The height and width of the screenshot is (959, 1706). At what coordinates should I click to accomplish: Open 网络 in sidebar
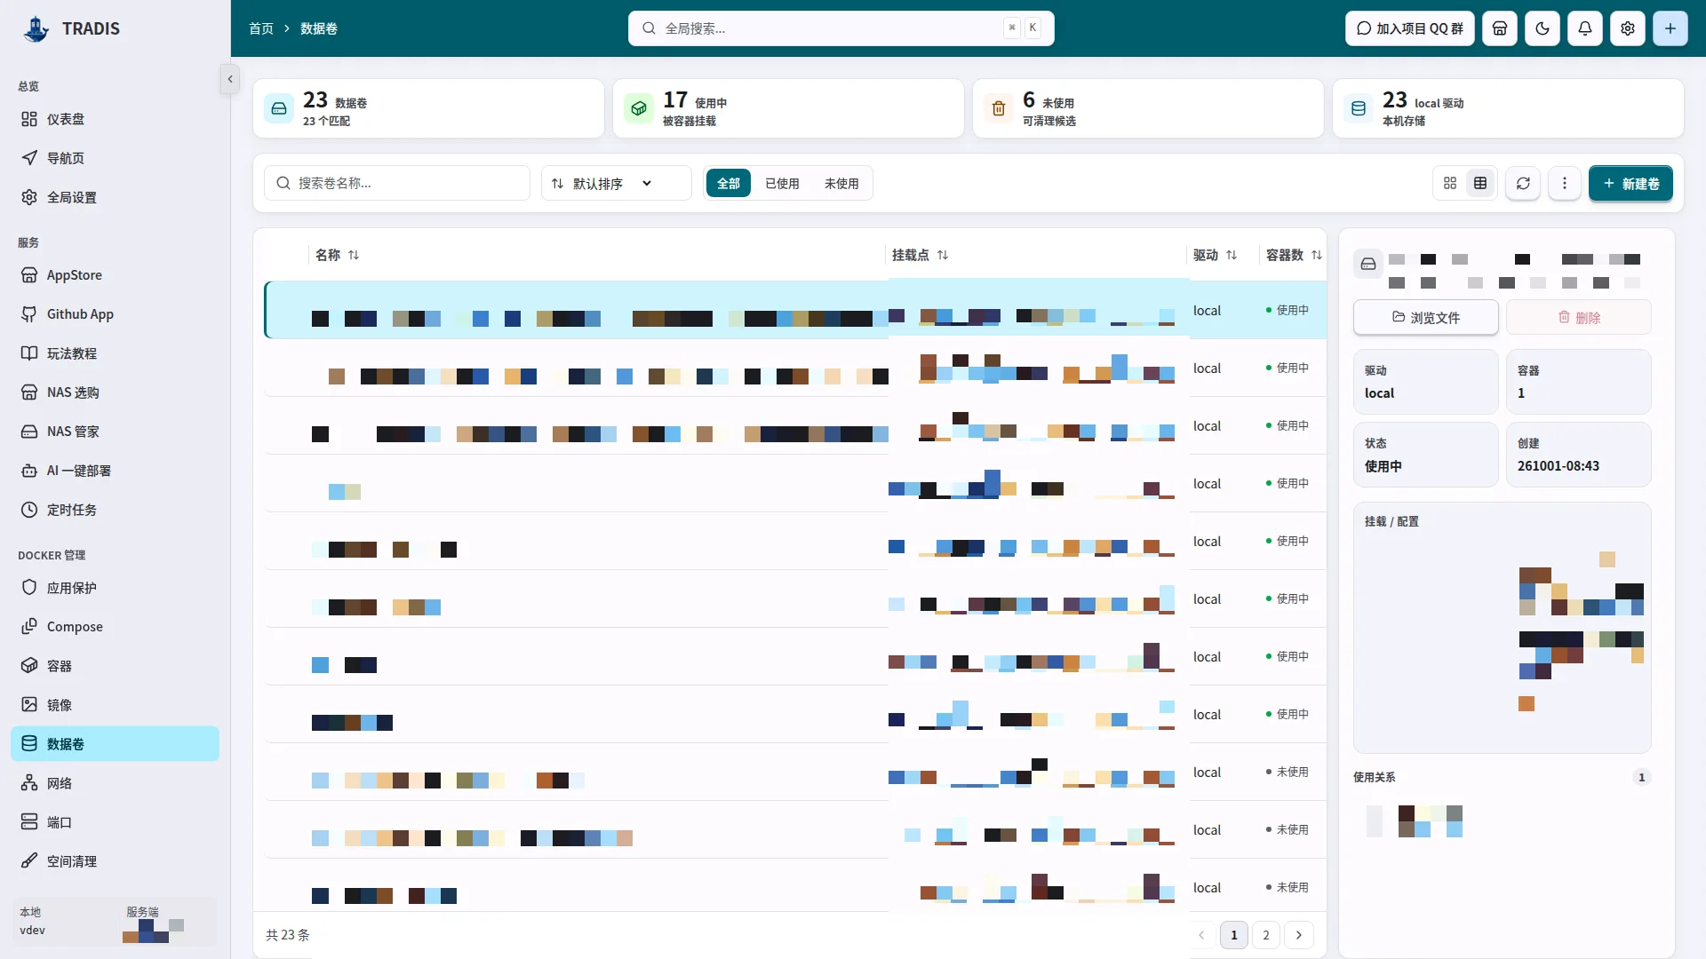click(115, 783)
